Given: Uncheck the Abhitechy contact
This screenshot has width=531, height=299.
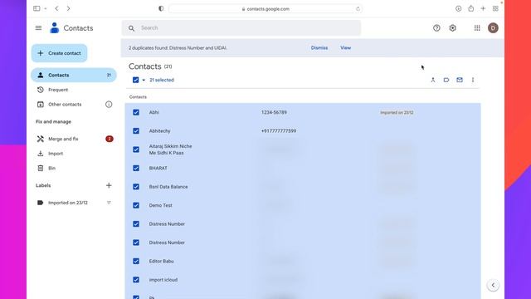Looking at the screenshot, I should point(136,131).
